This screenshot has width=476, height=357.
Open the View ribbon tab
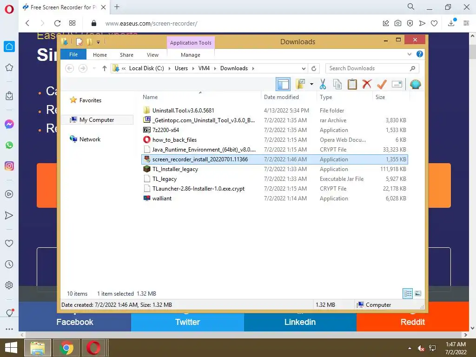[152, 55]
